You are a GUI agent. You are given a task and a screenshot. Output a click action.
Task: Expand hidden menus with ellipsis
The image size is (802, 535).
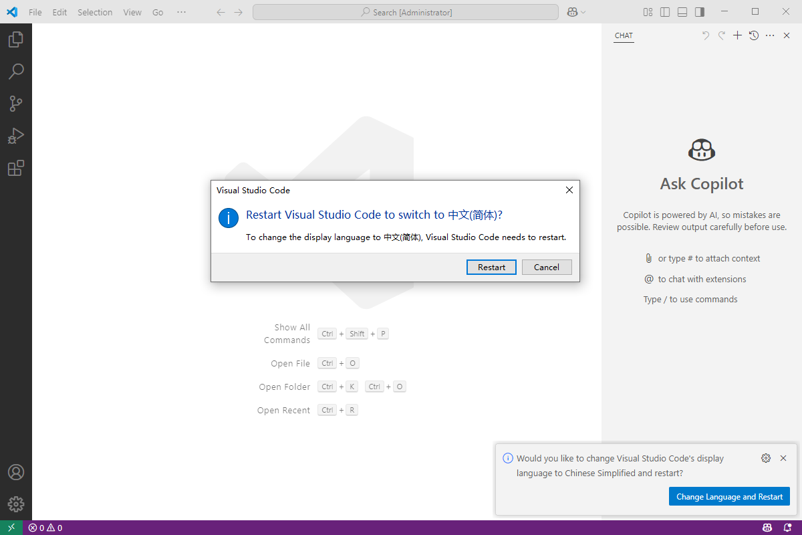pos(181,12)
